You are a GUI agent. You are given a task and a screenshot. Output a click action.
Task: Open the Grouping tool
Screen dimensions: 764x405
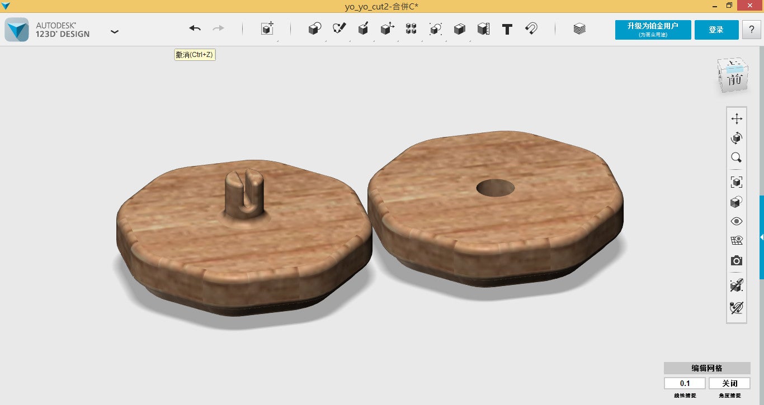[436, 28]
